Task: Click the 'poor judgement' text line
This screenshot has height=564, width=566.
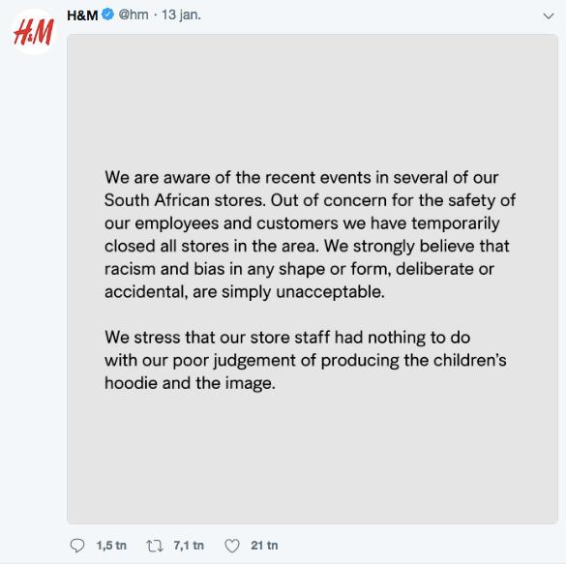Action: click(306, 361)
